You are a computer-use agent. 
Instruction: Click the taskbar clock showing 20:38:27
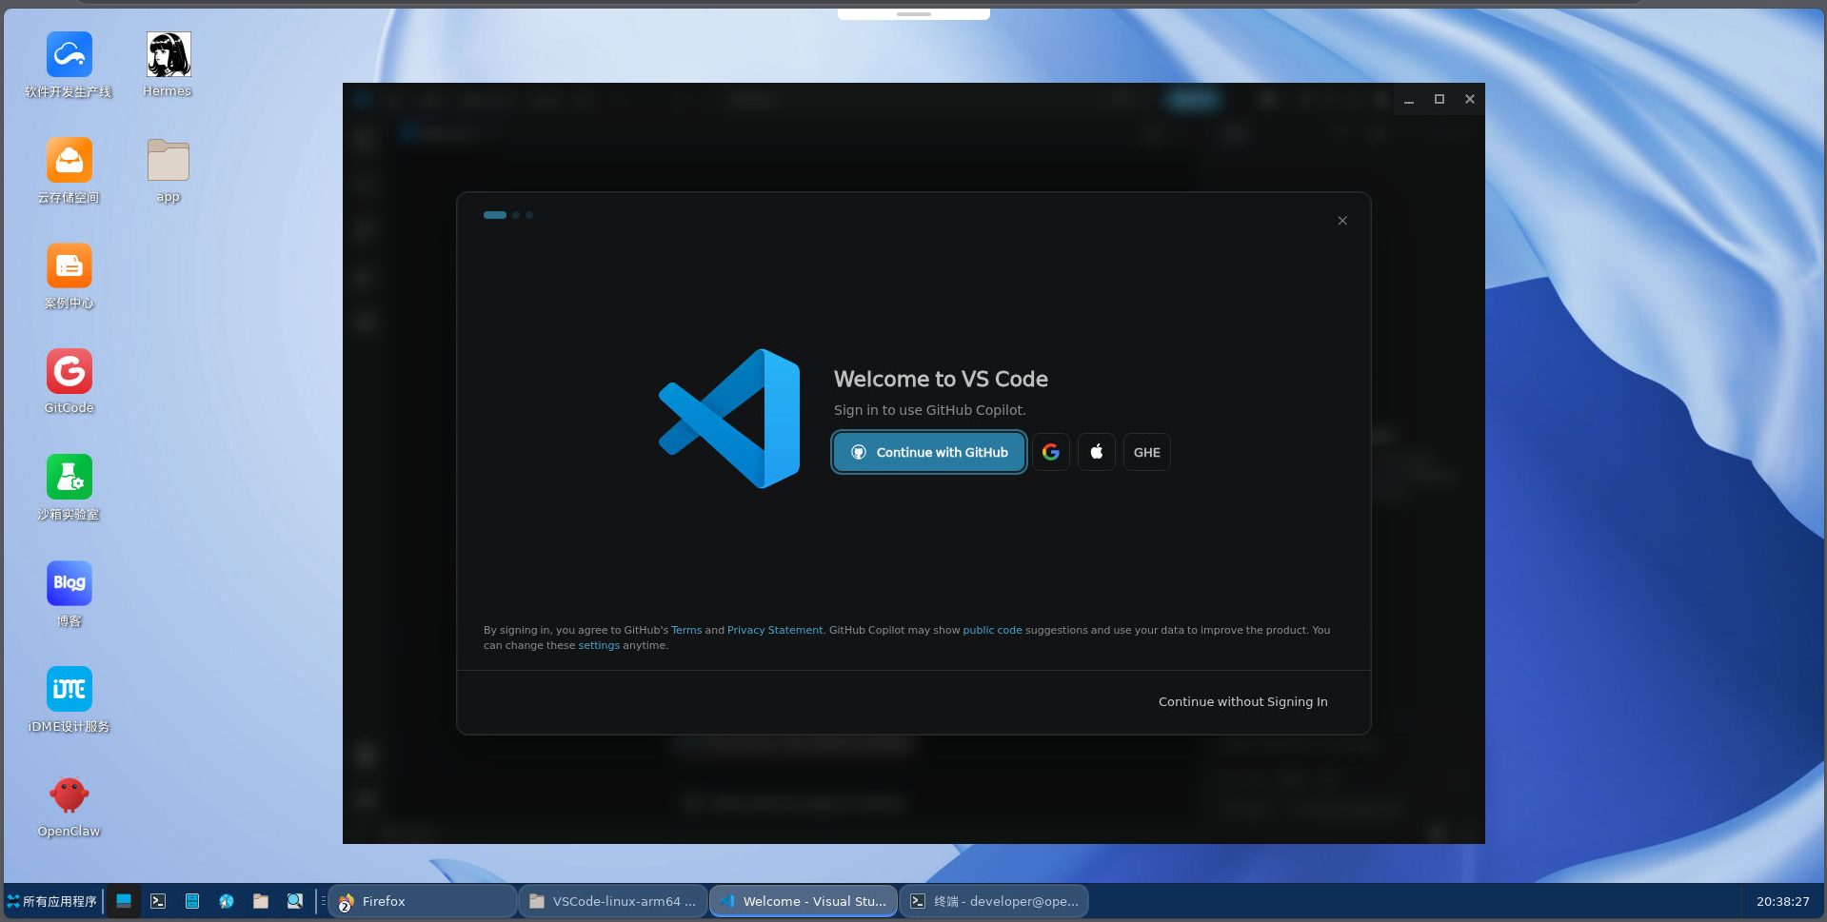coord(1783,901)
